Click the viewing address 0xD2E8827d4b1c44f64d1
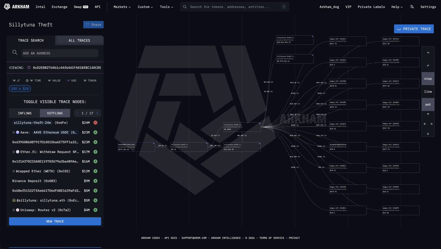This screenshot has width=441, height=249. [x=67, y=67]
